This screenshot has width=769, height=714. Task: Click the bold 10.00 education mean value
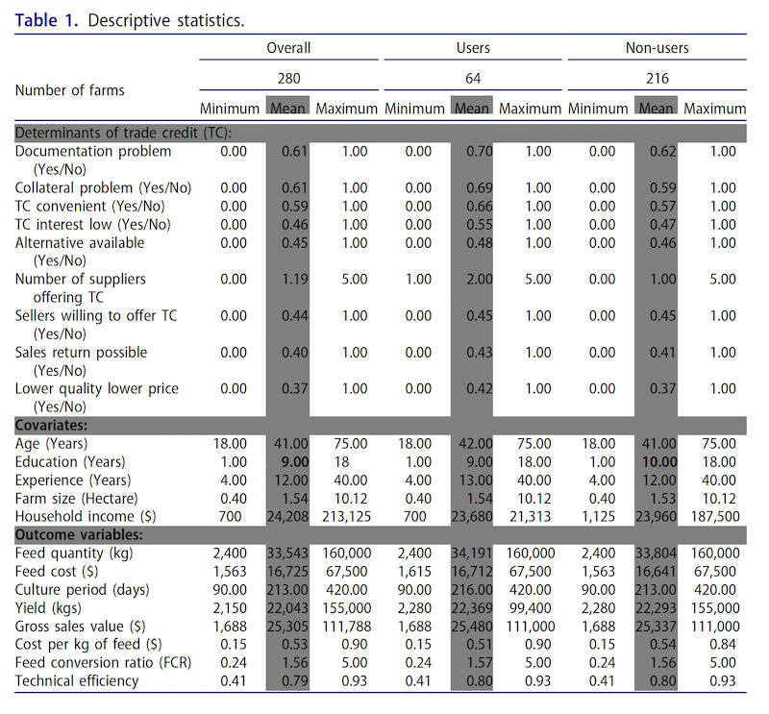coord(657,462)
